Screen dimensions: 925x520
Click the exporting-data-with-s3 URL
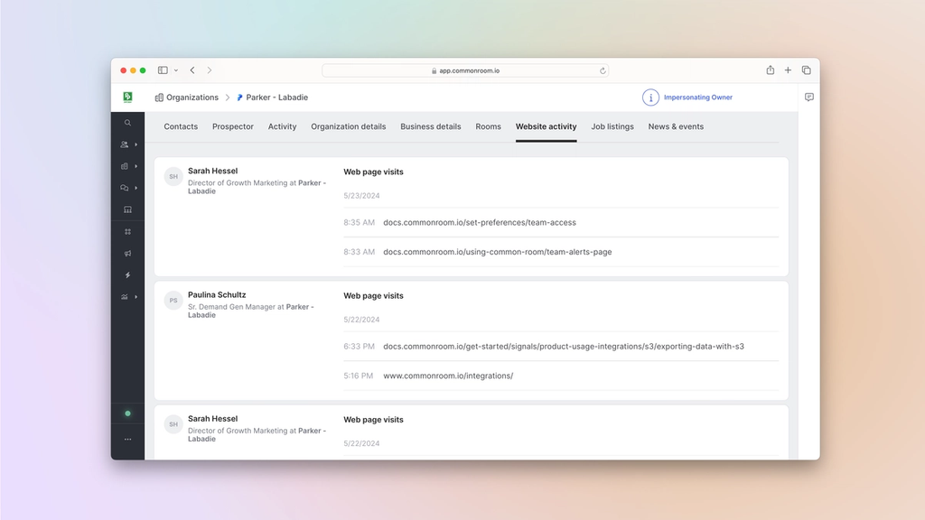click(x=564, y=346)
